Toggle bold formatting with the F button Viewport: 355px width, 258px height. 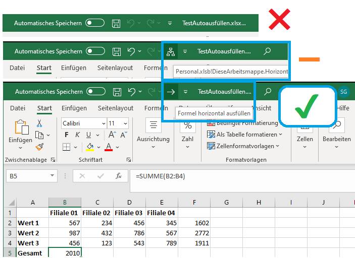[x=66, y=135]
